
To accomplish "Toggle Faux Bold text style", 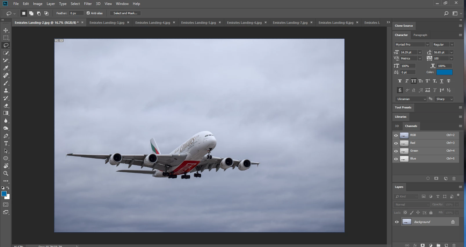I will (400, 81).
